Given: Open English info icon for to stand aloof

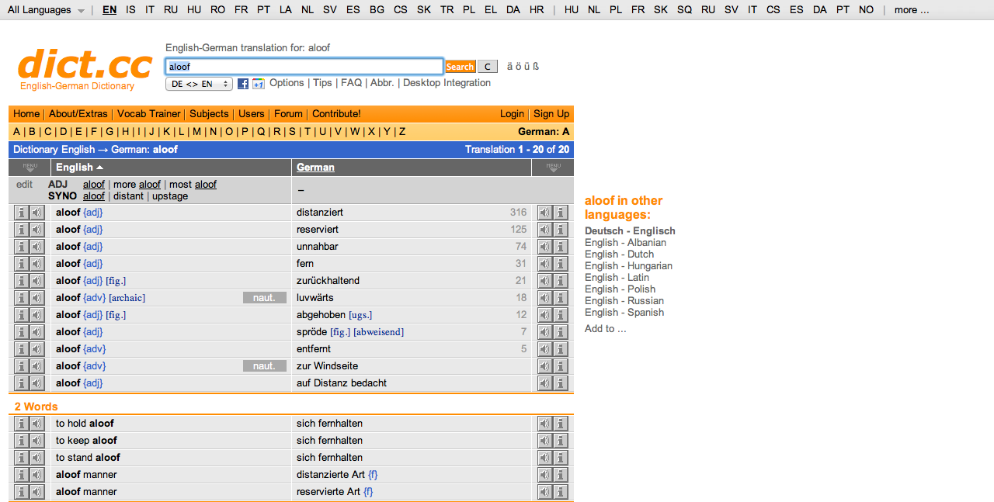Looking at the screenshot, I should click(22, 458).
